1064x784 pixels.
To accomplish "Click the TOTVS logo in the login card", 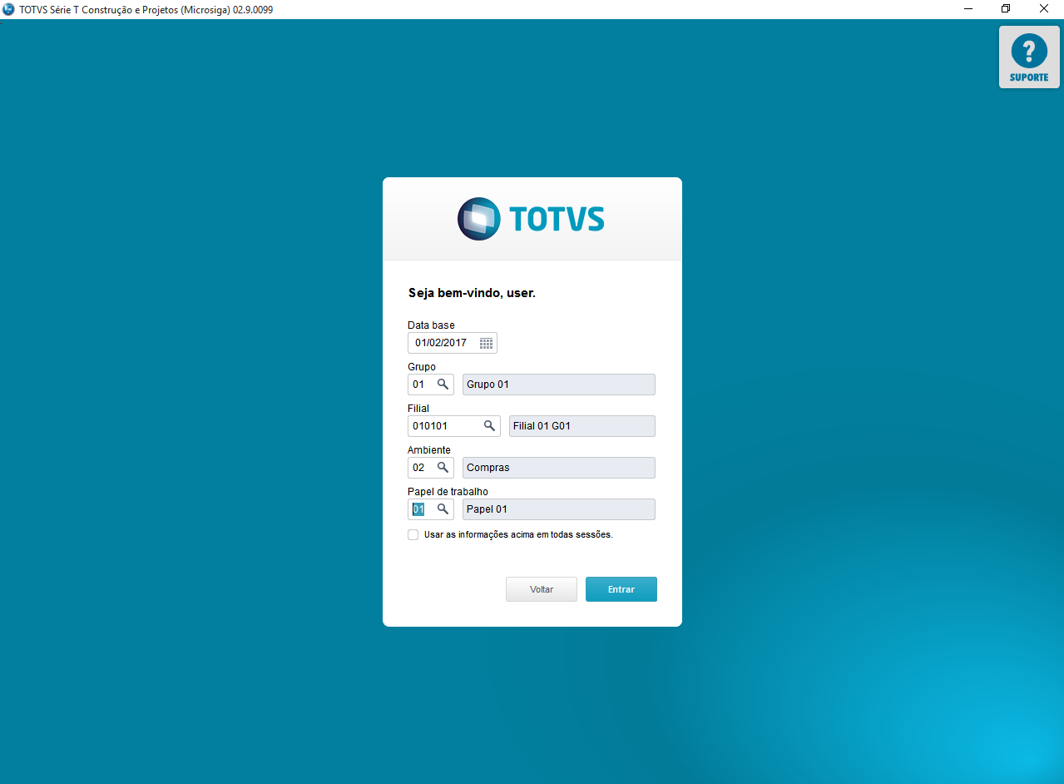I will (531, 219).
